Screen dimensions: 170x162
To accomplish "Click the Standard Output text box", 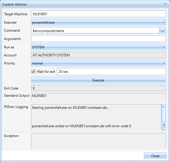I will (x=98, y=97).
